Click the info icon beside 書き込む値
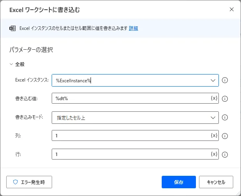Image resolution: width=241 pixels, height=196 pixels. (x=225, y=99)
